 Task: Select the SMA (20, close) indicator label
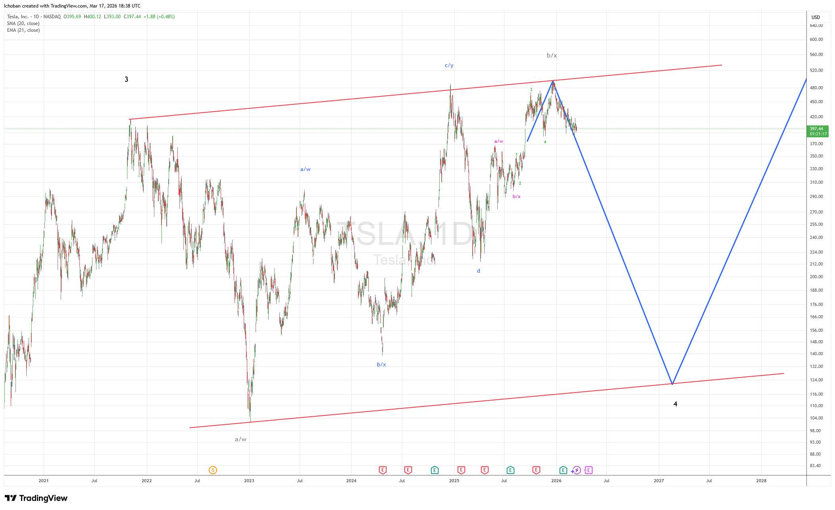pos(23,23)
